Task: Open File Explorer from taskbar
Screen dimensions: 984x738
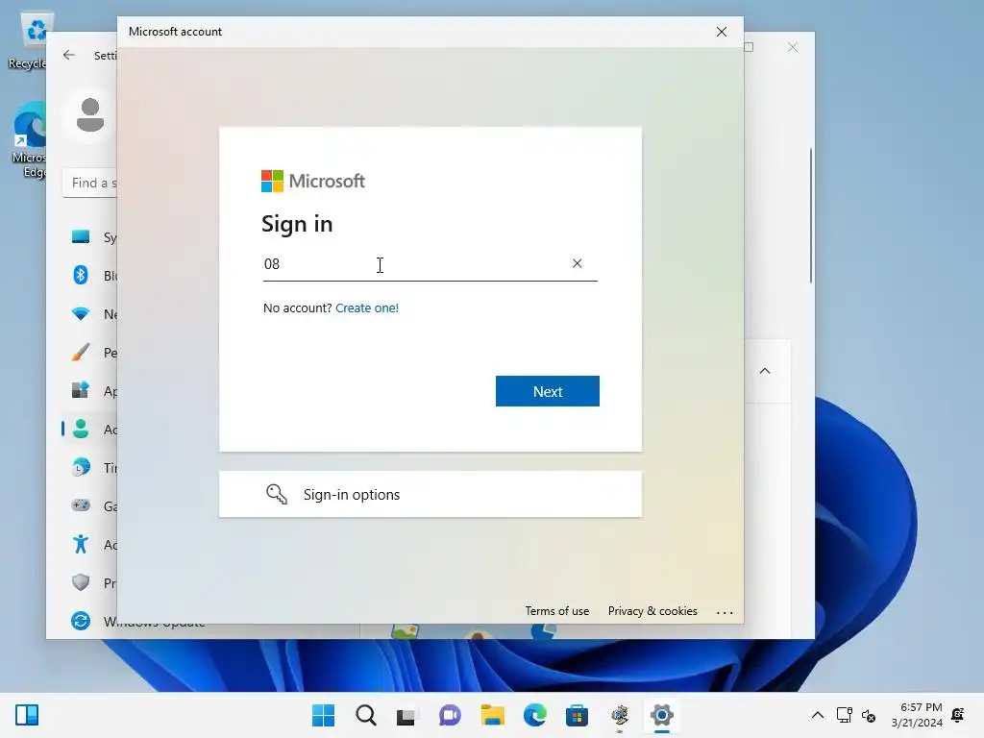Action: coord(493,715)
